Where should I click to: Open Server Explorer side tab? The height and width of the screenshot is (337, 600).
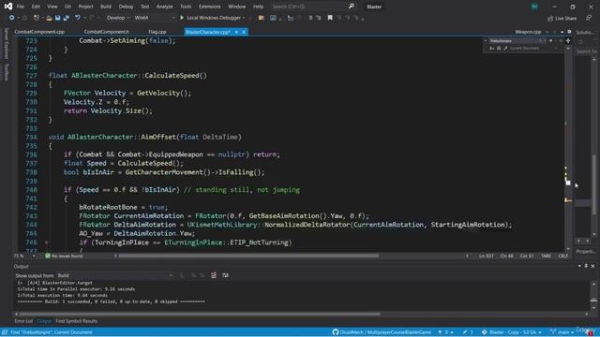pos(7,43)
